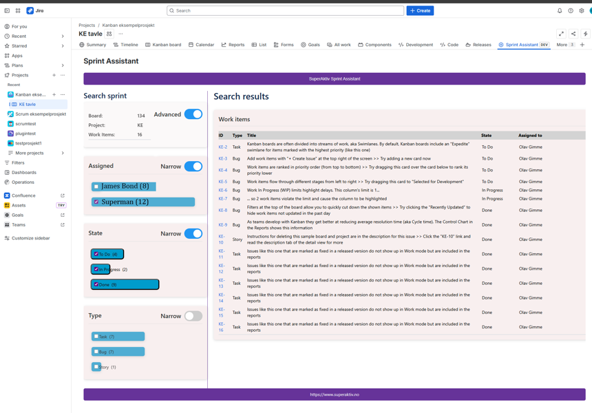Expand the Recent section in sidebar
592x413 pixels.
coord(63,36)
